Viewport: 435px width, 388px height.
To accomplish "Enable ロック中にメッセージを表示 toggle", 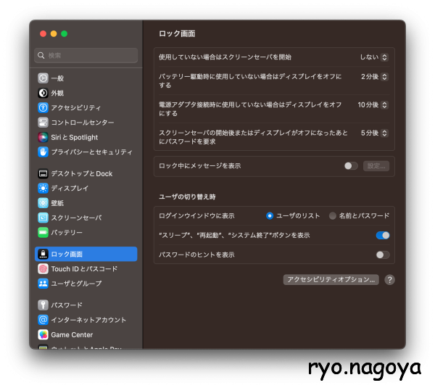I will click(x=351, y=166).
